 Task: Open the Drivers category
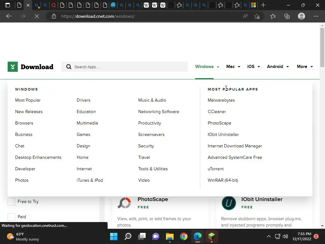click(x=83, y=100)
